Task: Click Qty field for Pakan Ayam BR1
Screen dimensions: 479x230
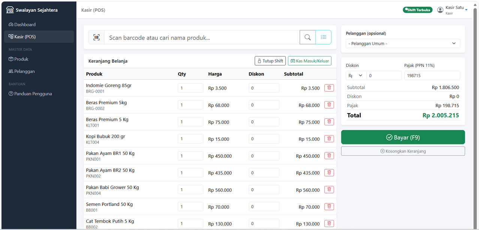Action: [190, 156]
